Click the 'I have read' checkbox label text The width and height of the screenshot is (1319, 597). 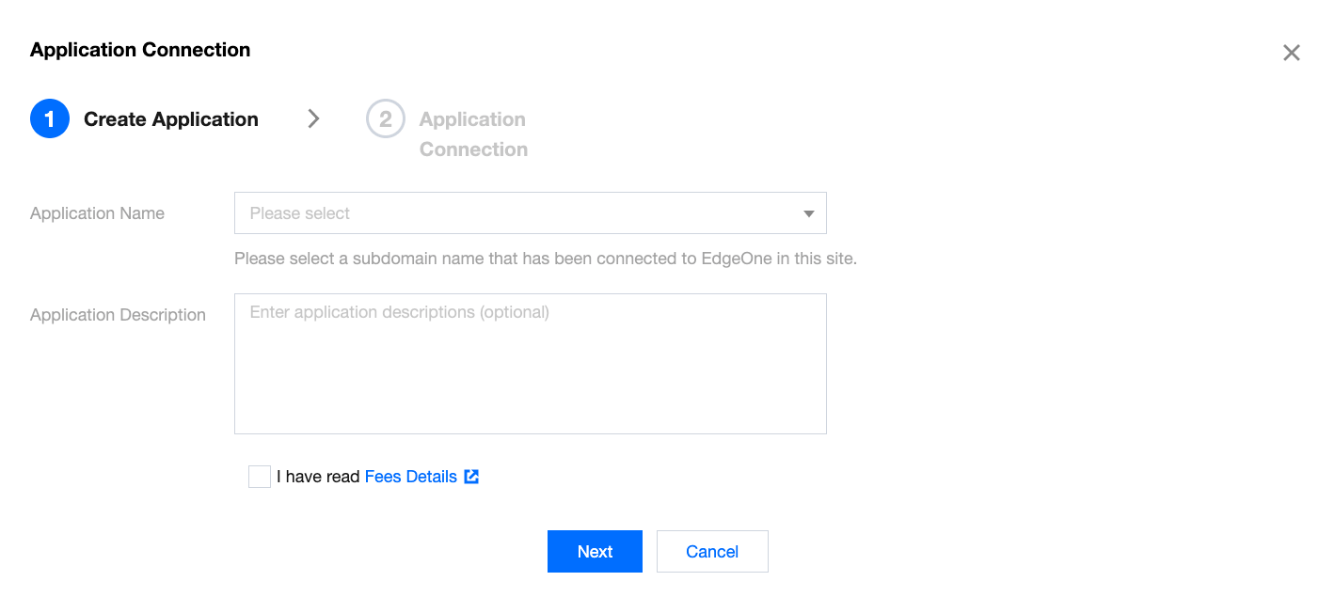[318, 477]
